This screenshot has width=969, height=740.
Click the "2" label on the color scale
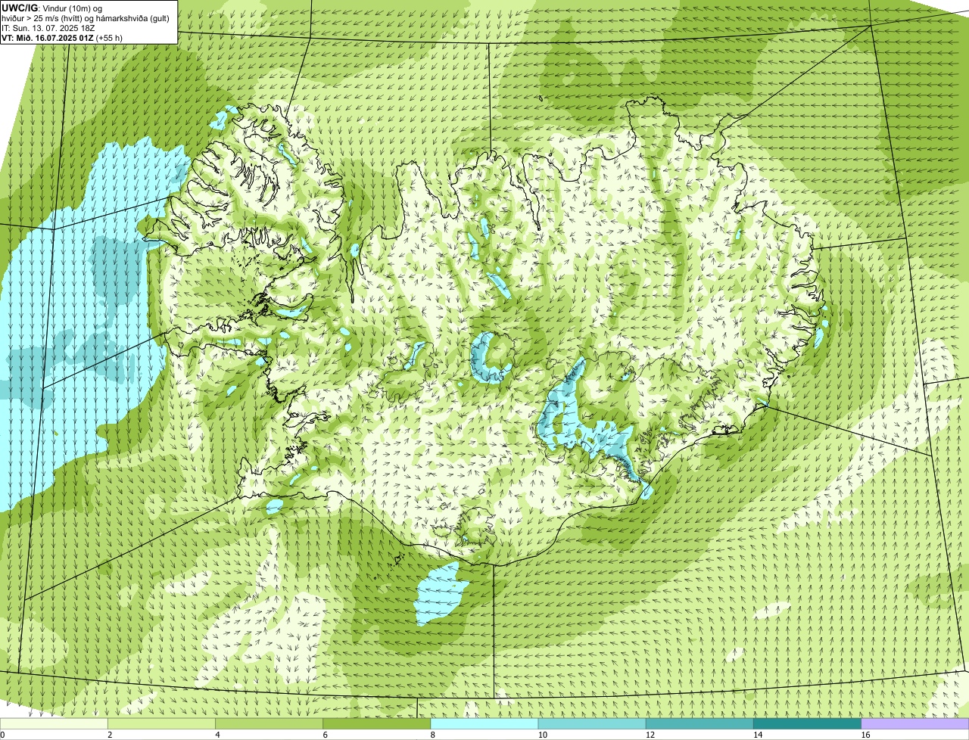click(x=110, y=735)
